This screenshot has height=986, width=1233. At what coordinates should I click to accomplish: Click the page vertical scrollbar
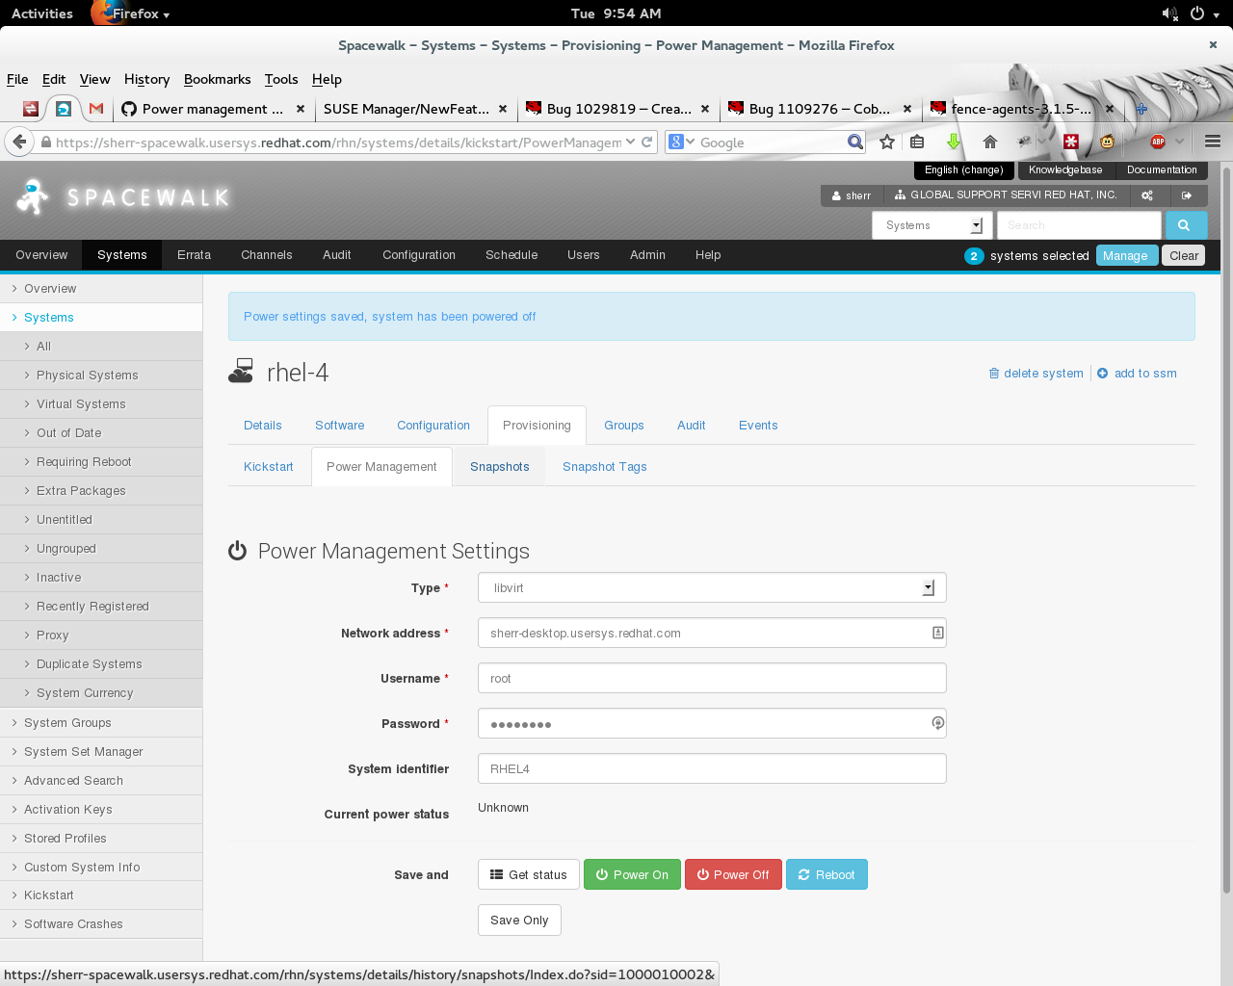point(1226,530)
